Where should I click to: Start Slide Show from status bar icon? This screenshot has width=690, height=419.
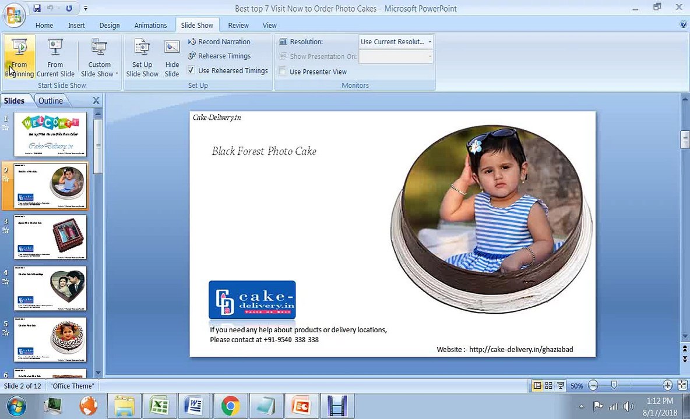[x=560, y=386]
